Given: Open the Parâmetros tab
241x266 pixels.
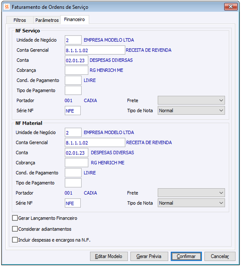Looking at the screenshot, I should point(47,20).
